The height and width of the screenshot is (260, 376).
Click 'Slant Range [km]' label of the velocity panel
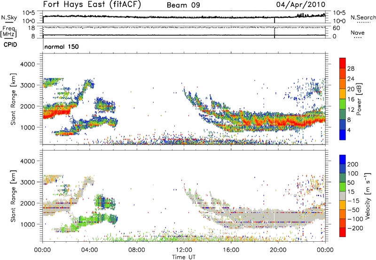click(x=13, y=196)
